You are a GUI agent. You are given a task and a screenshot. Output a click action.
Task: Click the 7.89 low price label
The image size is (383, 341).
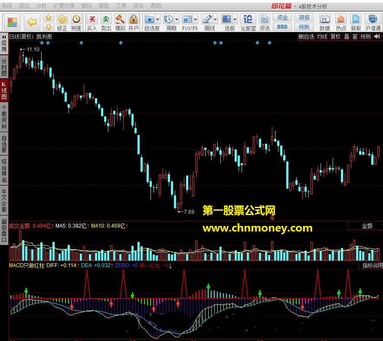pyautogui.click(x=189, y=212)
